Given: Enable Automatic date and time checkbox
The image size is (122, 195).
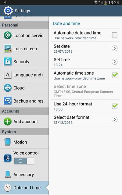Looking at the screenshot, I should (x=115, y=35).
